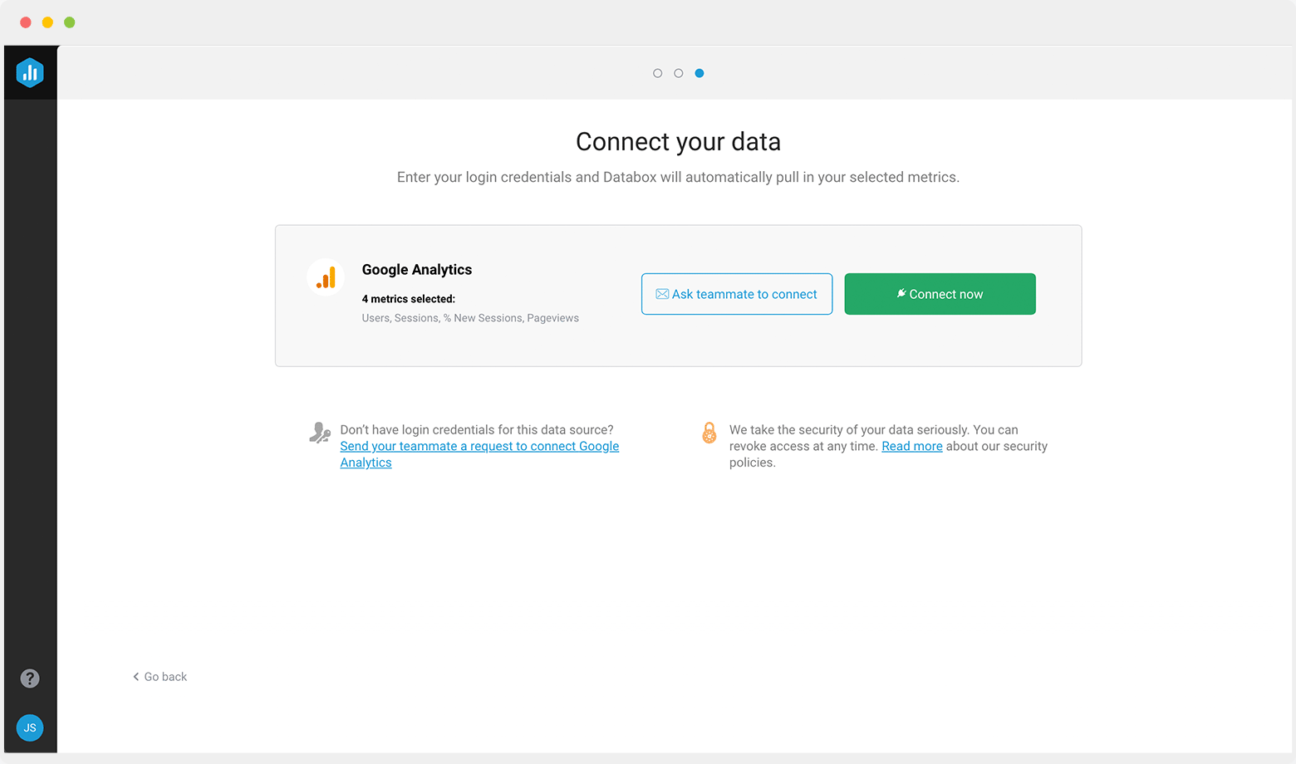This screenshot has height=764, width=1296.
Task: Click the metrics list 'Users, Sessions, % New Sessions, Pageviews'
Action: 470,318
